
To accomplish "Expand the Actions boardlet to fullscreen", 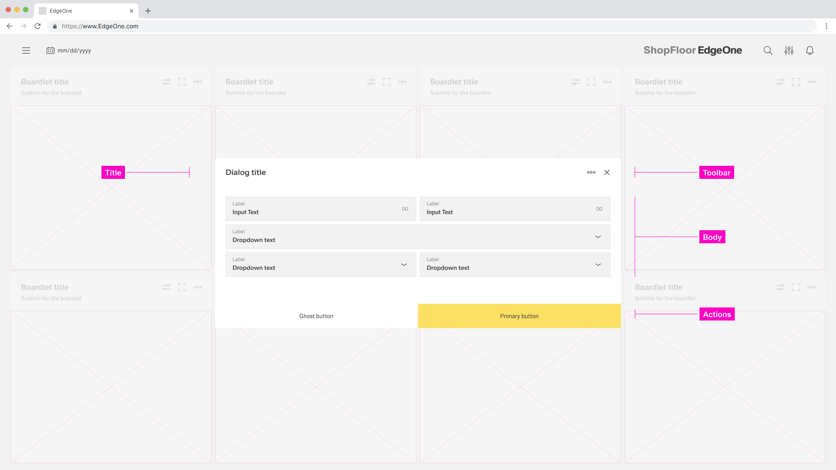I will [x=796, y=287].
